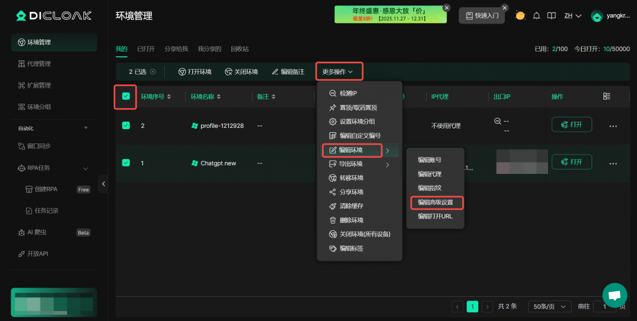637x321 pixels.
Task: Click the documentation book icon in header
Action: click(551, 16)
